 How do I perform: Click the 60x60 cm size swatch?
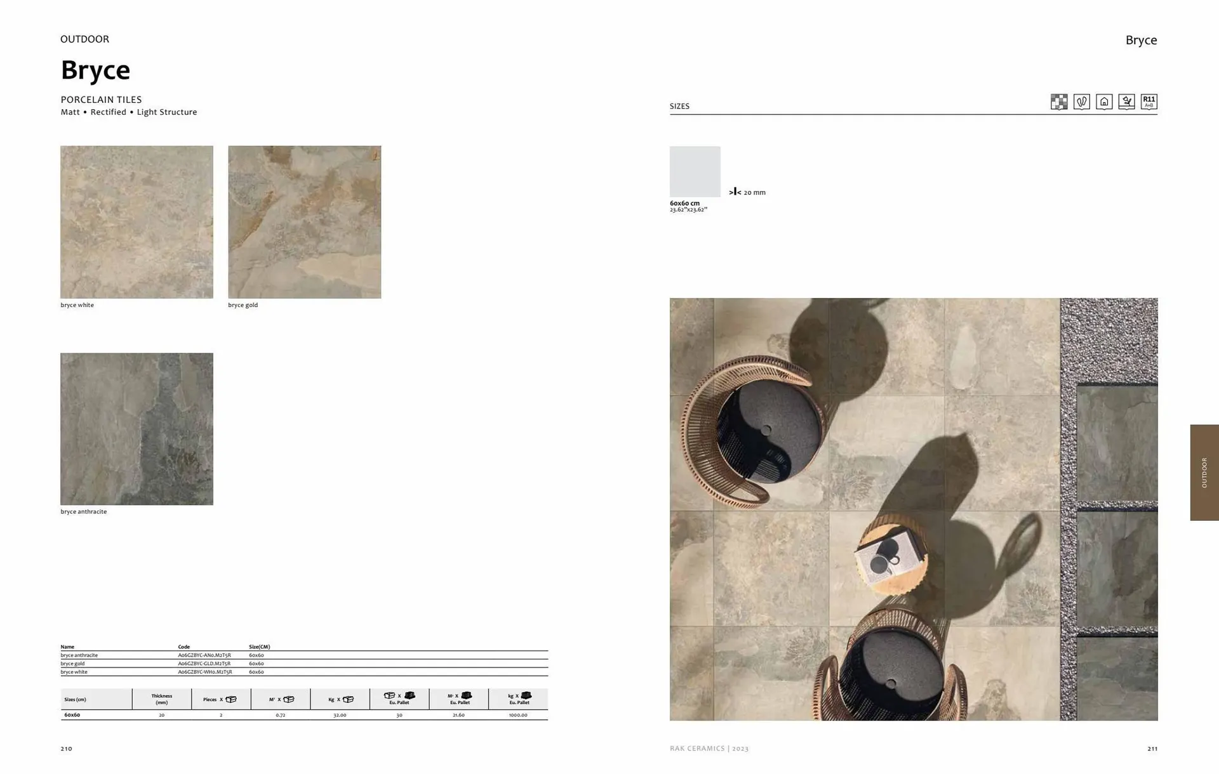[695, 171]
